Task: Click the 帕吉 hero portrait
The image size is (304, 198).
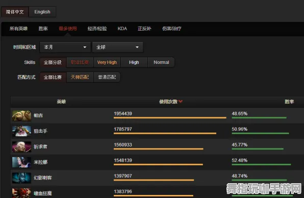Action: pos(21,115)
